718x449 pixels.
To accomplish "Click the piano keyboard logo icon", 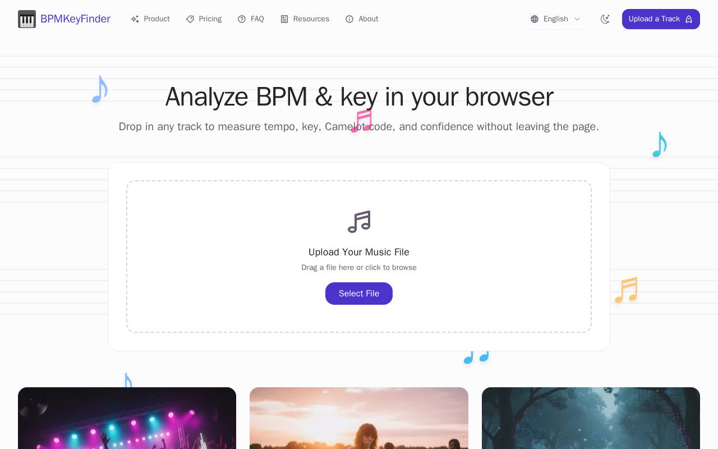I will click(x=27, y=19).
